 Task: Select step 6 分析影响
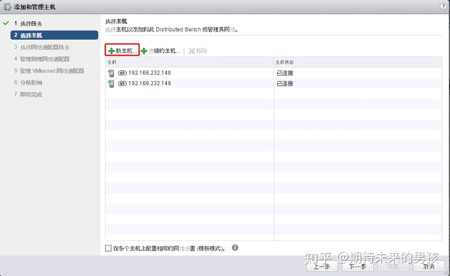coord(28,83)
